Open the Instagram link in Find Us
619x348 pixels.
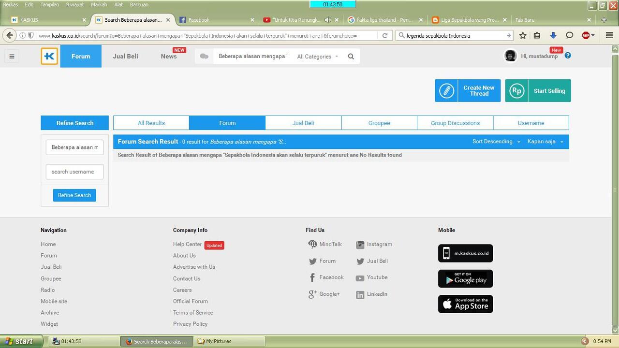[x=374, y=245]
